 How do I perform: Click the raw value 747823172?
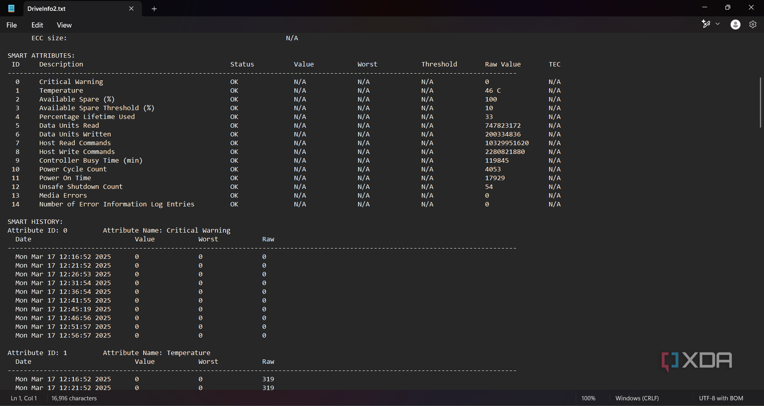(503, 126)
